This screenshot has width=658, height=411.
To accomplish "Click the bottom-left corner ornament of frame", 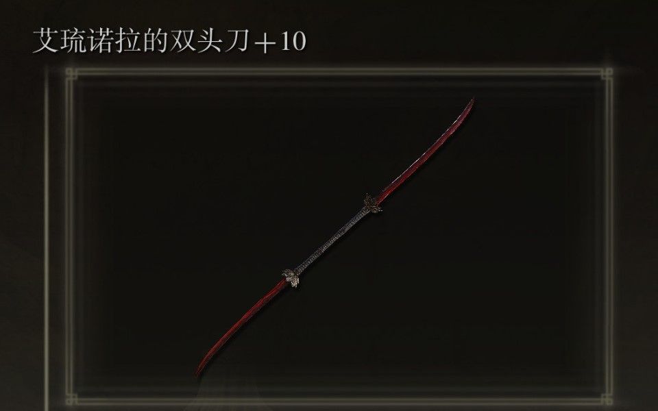I will point(71,399).
